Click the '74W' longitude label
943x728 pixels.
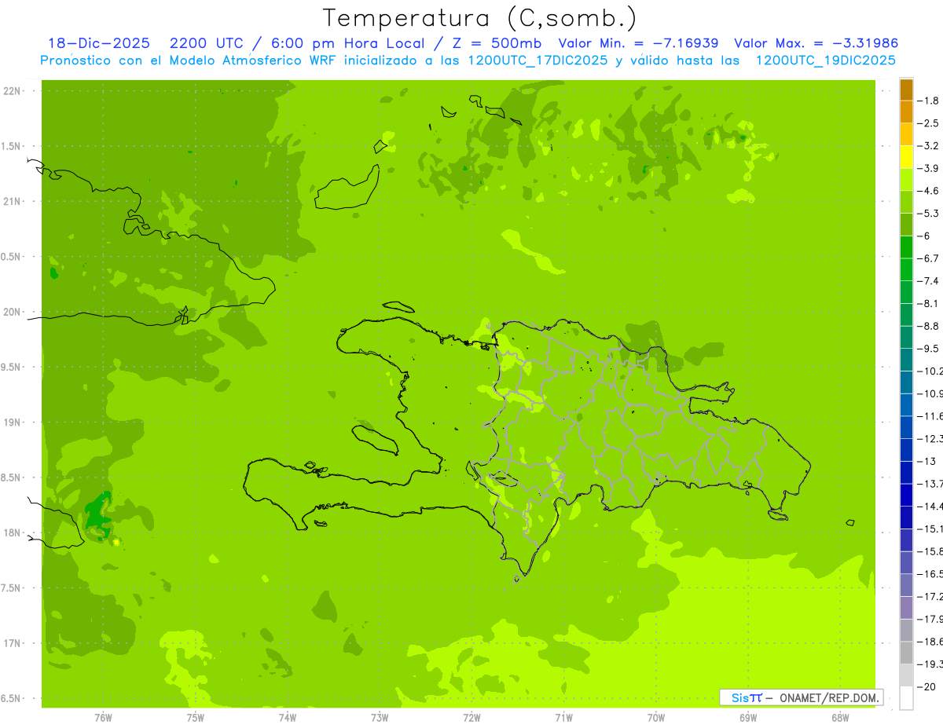pyautogui.click(x=288, y=718)
